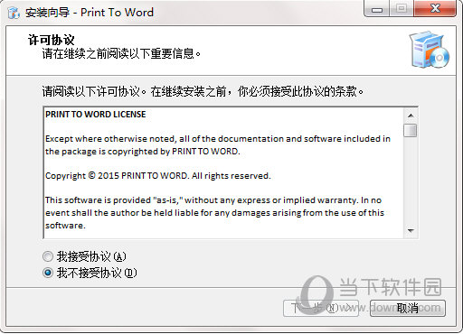Screen dimensions: 463x334
Task: Click the "Except where otherwise noted" paragraph
Action: (218, 145)
